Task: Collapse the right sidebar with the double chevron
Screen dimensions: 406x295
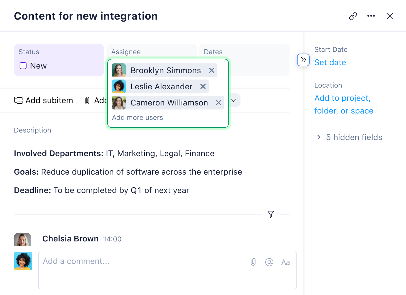Action: pos(303,60)
